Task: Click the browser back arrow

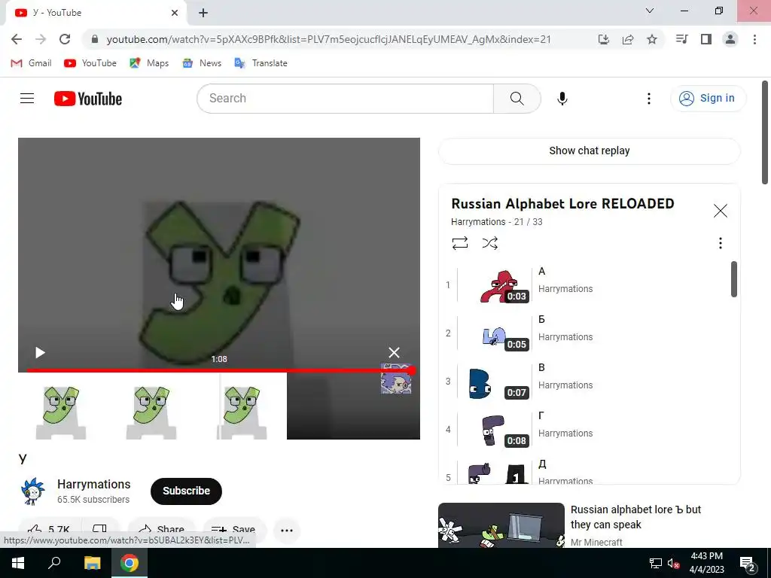Action: [x=17, y=39]
